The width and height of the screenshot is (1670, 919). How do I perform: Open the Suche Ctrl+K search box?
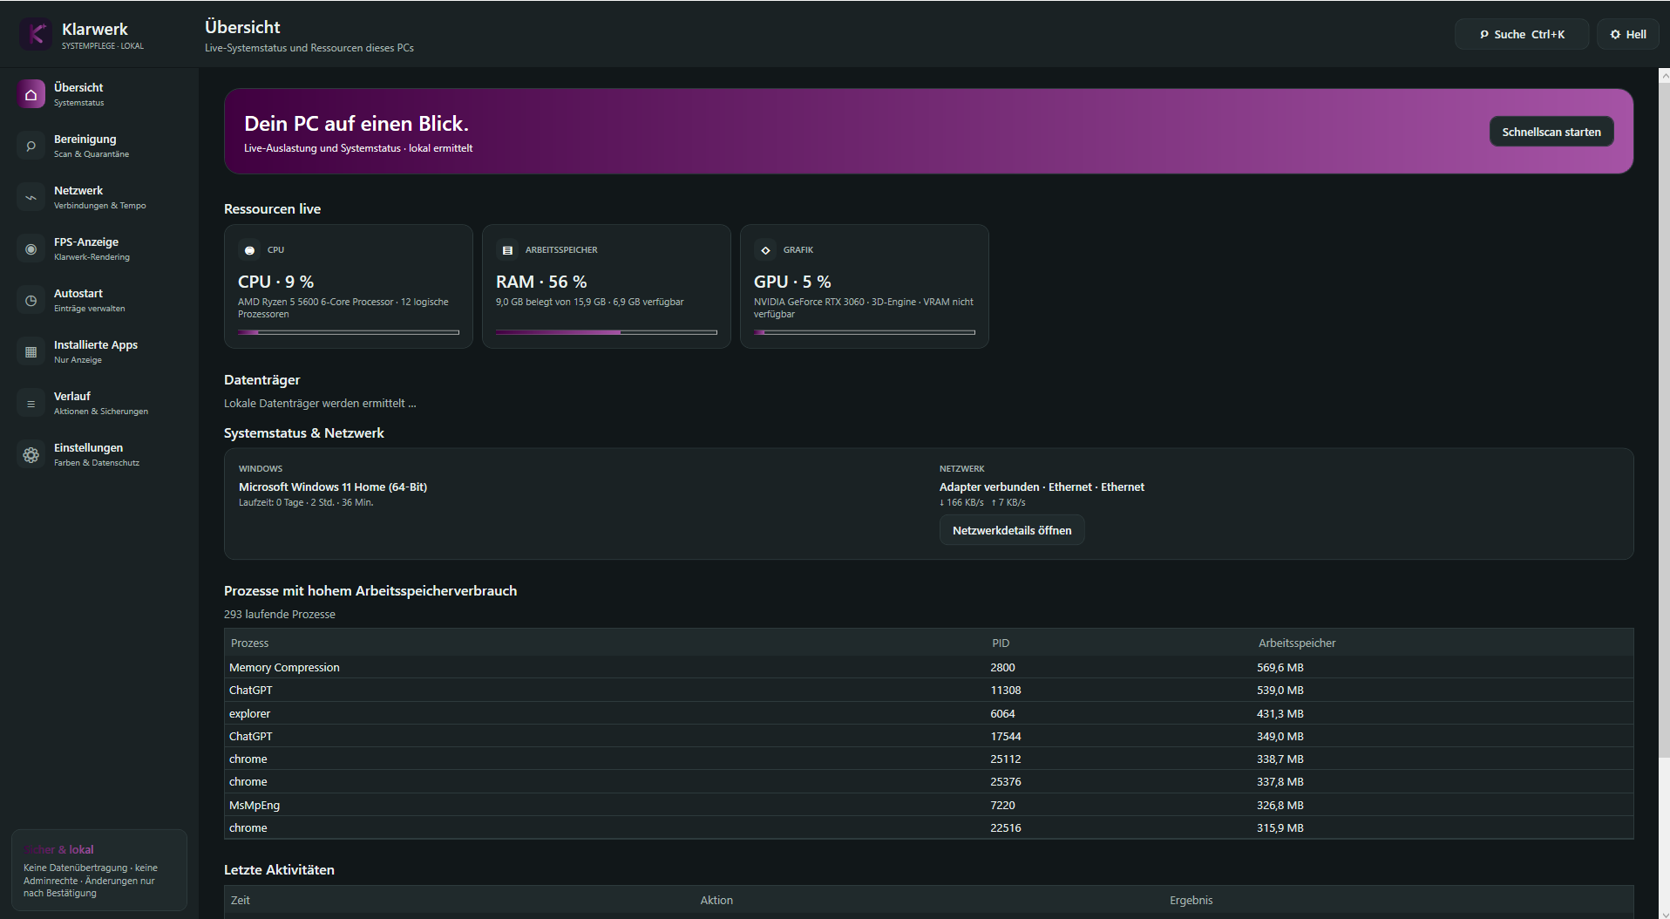pyautogui.click(x=1522, y=34)
